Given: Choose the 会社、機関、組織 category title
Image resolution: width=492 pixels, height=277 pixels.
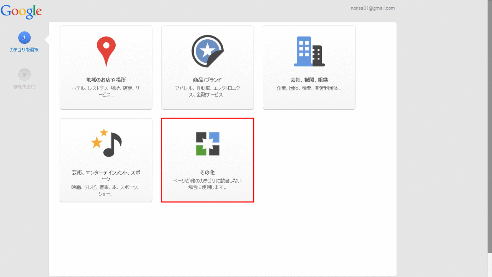Looking at the screenshot, I should (309, 80).
